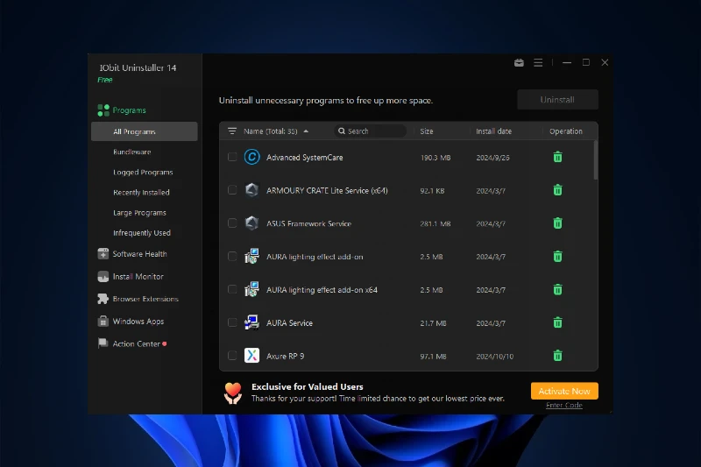701x467 pixels.
Task: Open the Bundleware list
Action: [x=132, y=152]
